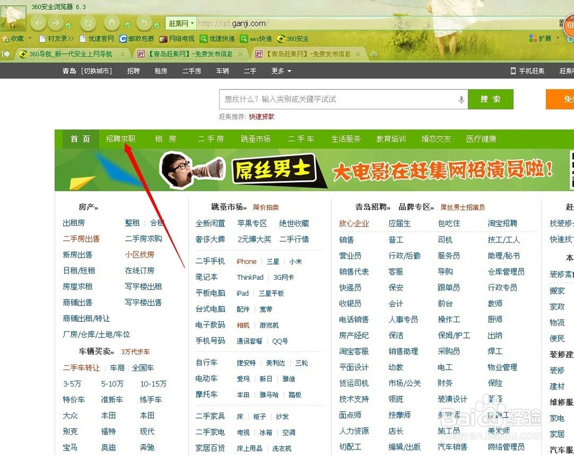The image size is (574, 455).
Task: Open the 扩展 extensions icon
Action: [x=533, y=38]
